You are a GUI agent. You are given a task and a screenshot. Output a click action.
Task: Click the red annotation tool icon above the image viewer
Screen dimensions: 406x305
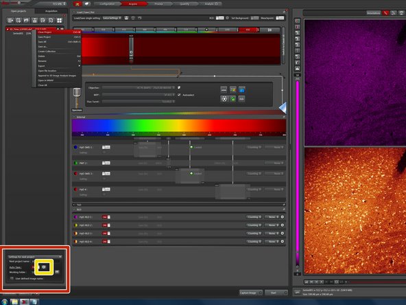click(386, 12)
